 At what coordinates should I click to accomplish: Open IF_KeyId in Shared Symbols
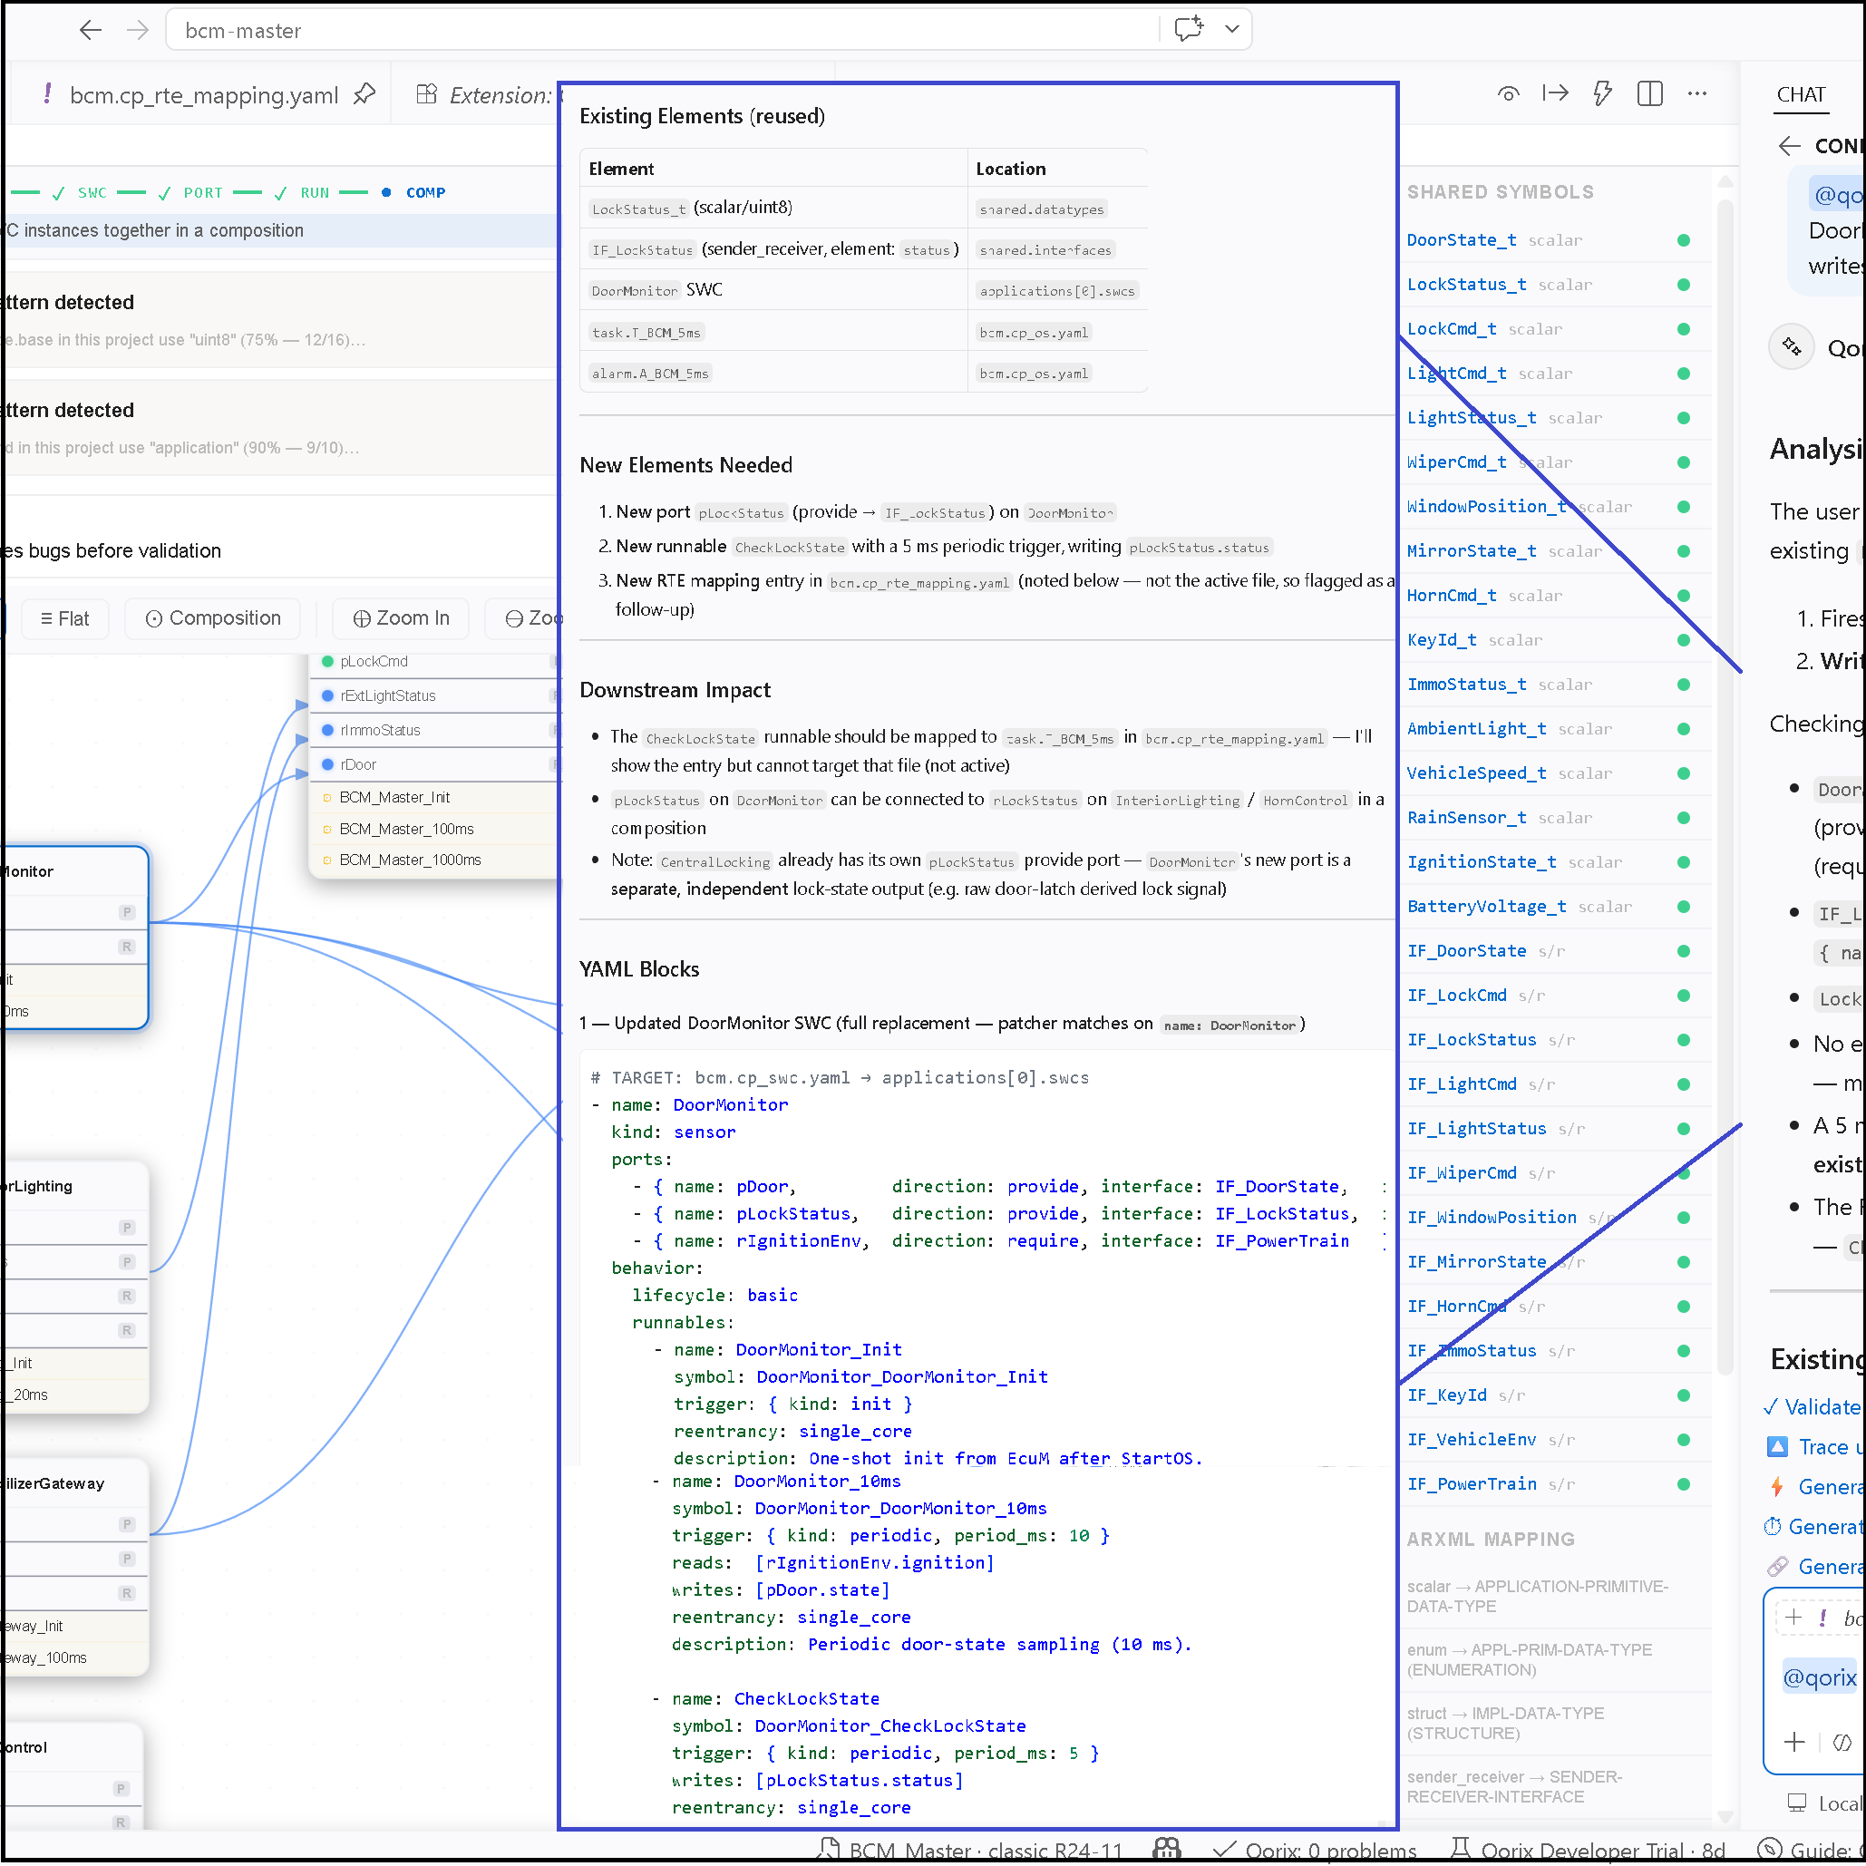coord(1446,1395)
